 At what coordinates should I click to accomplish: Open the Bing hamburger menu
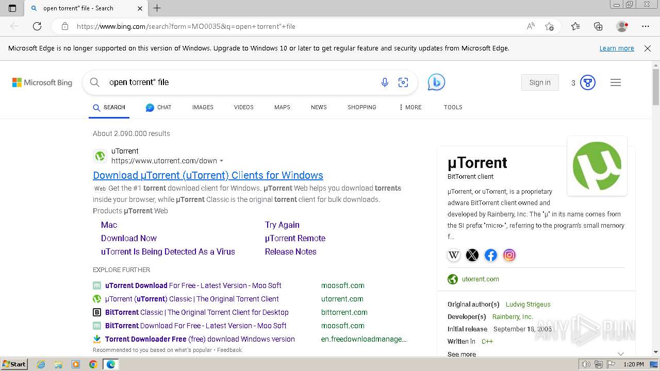pos(616,82)
